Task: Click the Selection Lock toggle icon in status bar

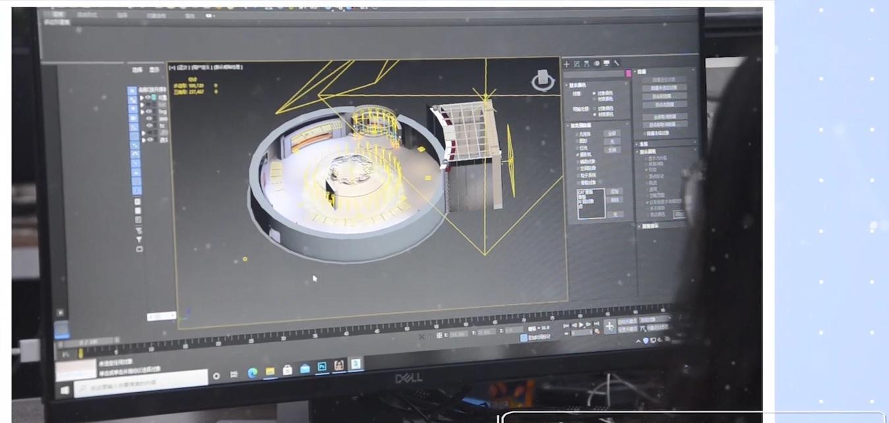Action: click(x=431, y=336)
